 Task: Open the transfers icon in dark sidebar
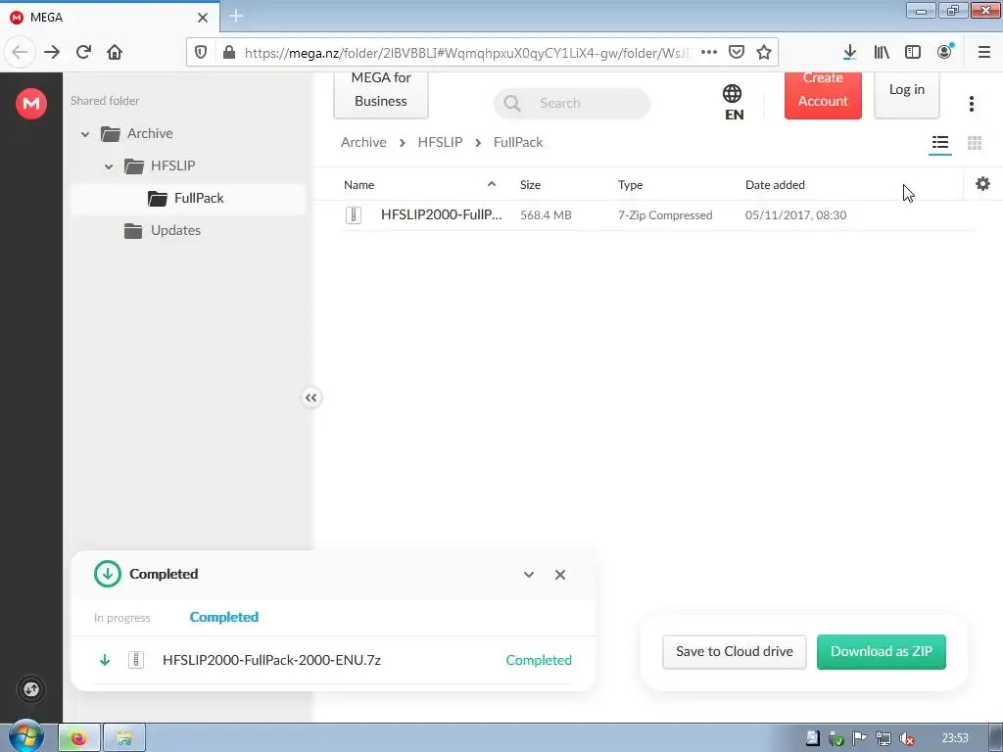click(30, 689)
